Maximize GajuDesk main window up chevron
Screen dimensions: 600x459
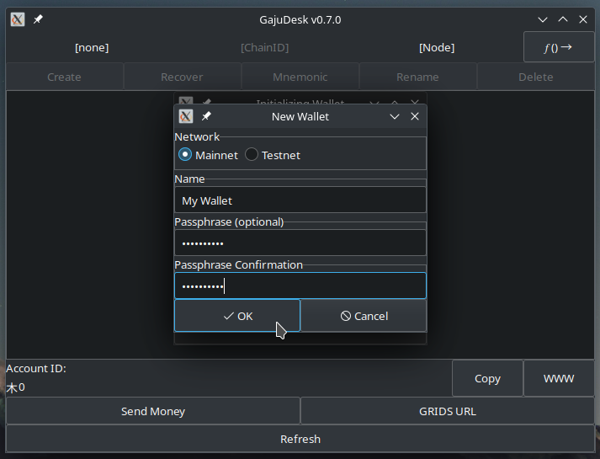[563, 19]
